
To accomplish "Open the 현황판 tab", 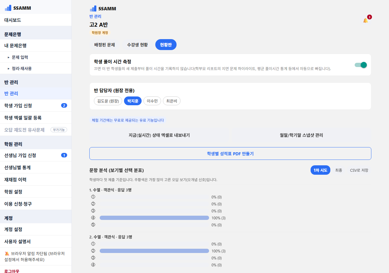I will click(166, 45).
